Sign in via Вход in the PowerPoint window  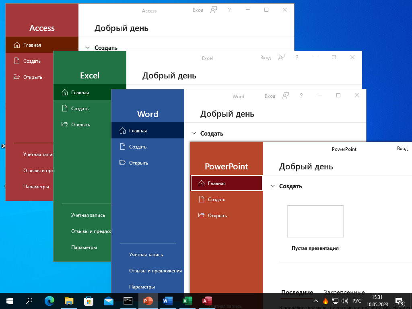[402, 149]
